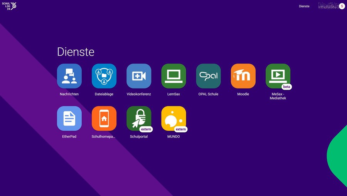This screenshot has width=347, height=196.
Task: Open the MeSax Mediathek icon
Action: click(278, 76)
